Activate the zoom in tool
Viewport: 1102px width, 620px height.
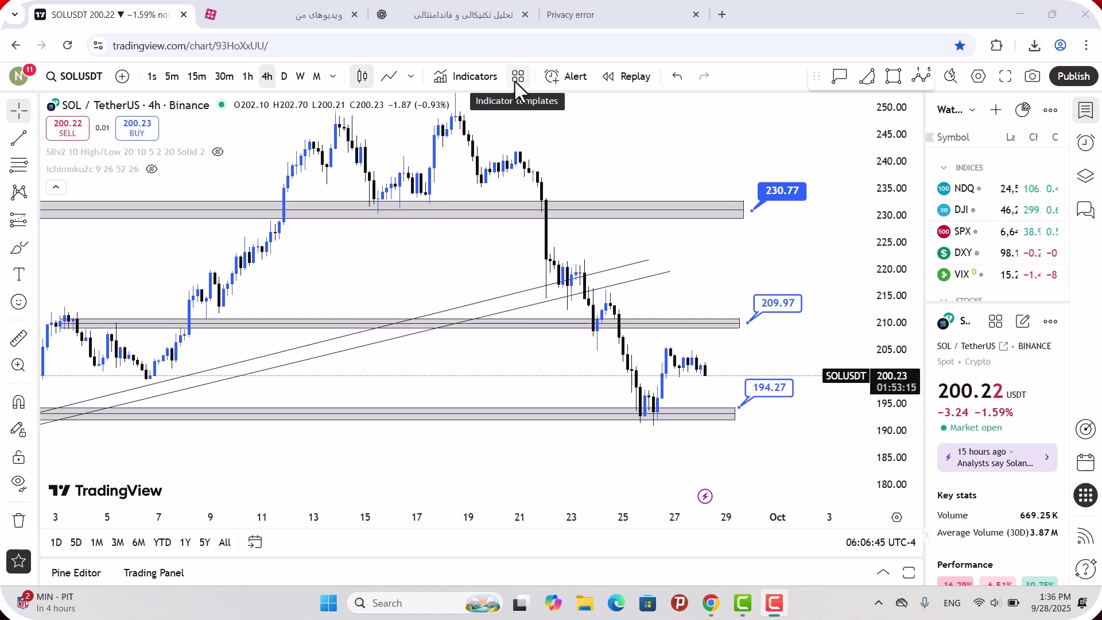[19, 365]
